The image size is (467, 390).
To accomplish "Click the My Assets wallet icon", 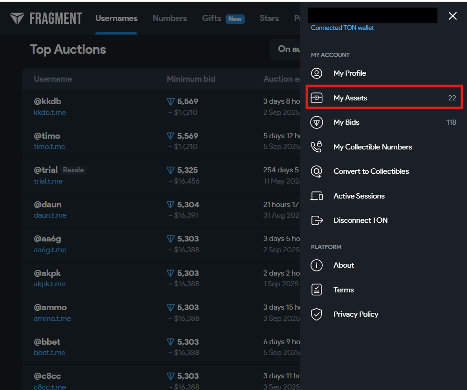I will [317, 98].
